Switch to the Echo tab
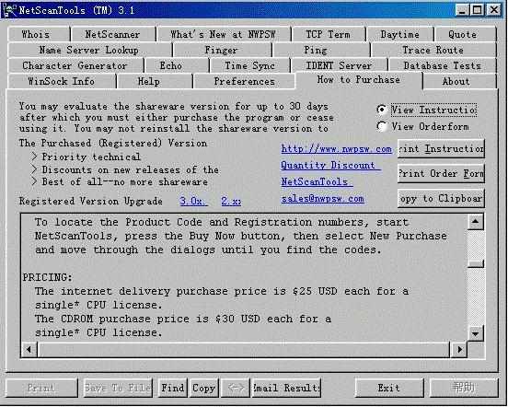 (x=177, y=65)
